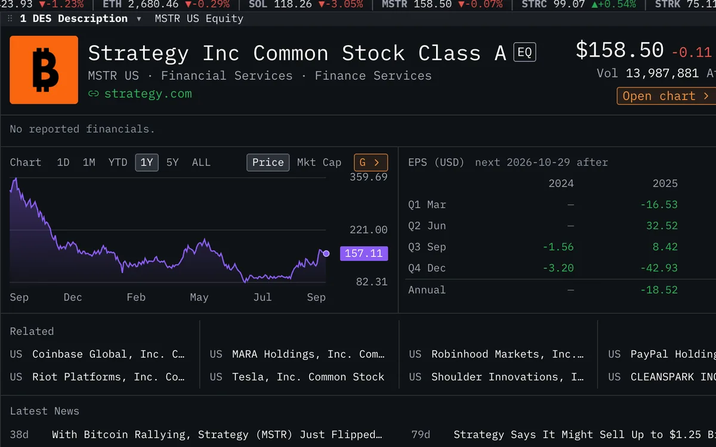The height and width of the screenshot is (447, 716).
Task: Grab the panel drag handle dots
Action: [10, 18]
